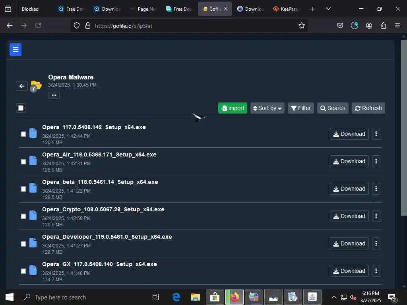Open Windows Start menu
The width and height of the screenshot is (407, 305).
(x=10, y=297)
